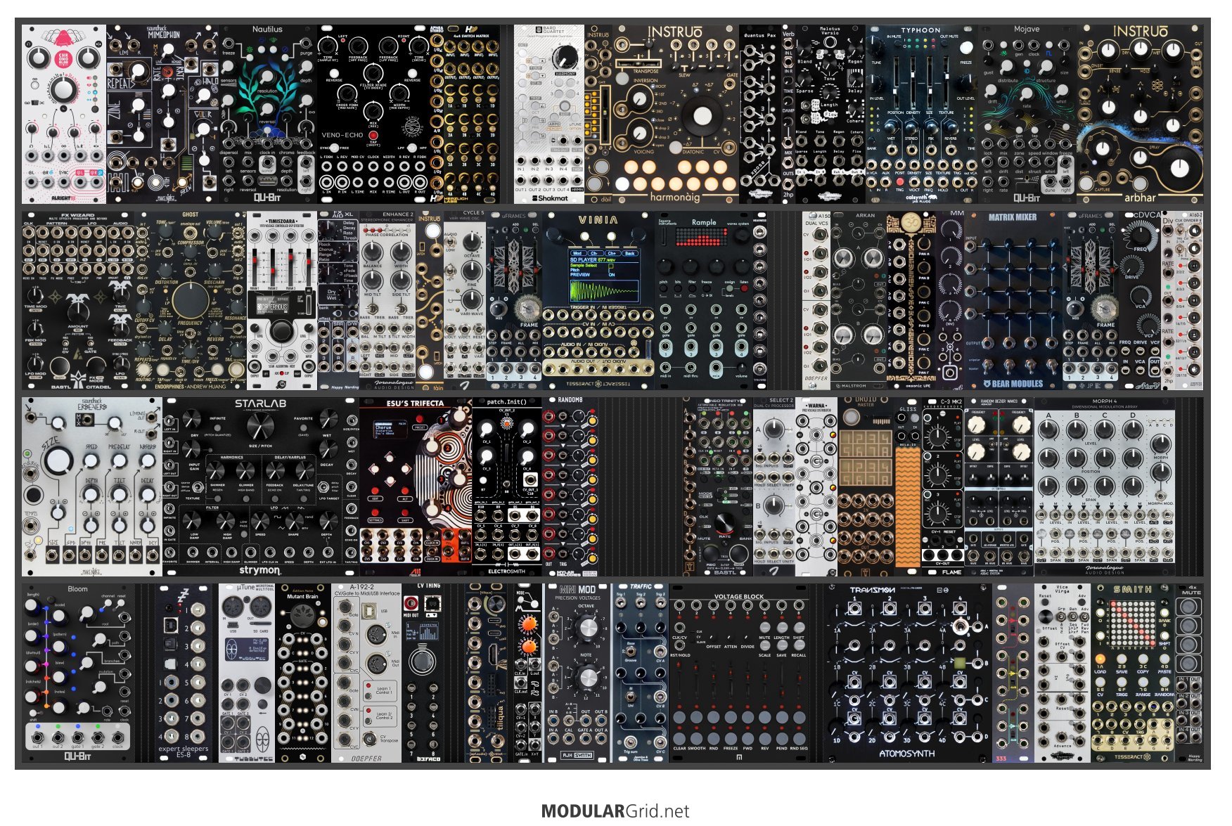Select the Timiszoara module
Viewport: 1232px width, 826px height.
(x=282, y=300)
